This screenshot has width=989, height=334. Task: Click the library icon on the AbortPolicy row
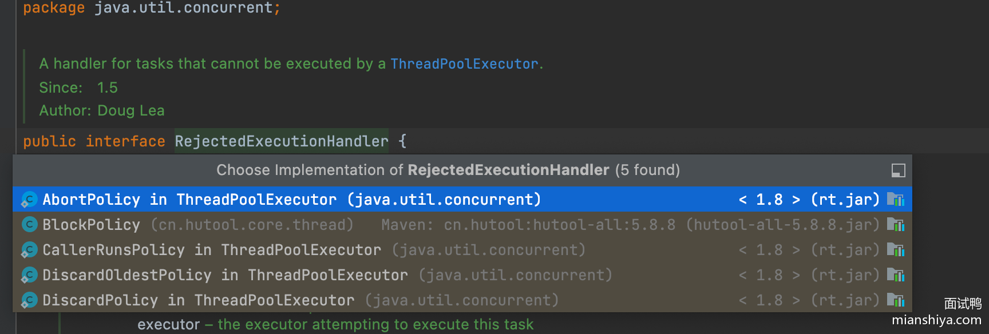895,200
